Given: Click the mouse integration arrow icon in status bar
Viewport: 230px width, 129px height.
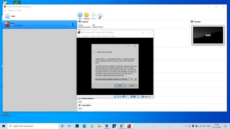Looking at the screenshot, I should click(x=143, y=96).
